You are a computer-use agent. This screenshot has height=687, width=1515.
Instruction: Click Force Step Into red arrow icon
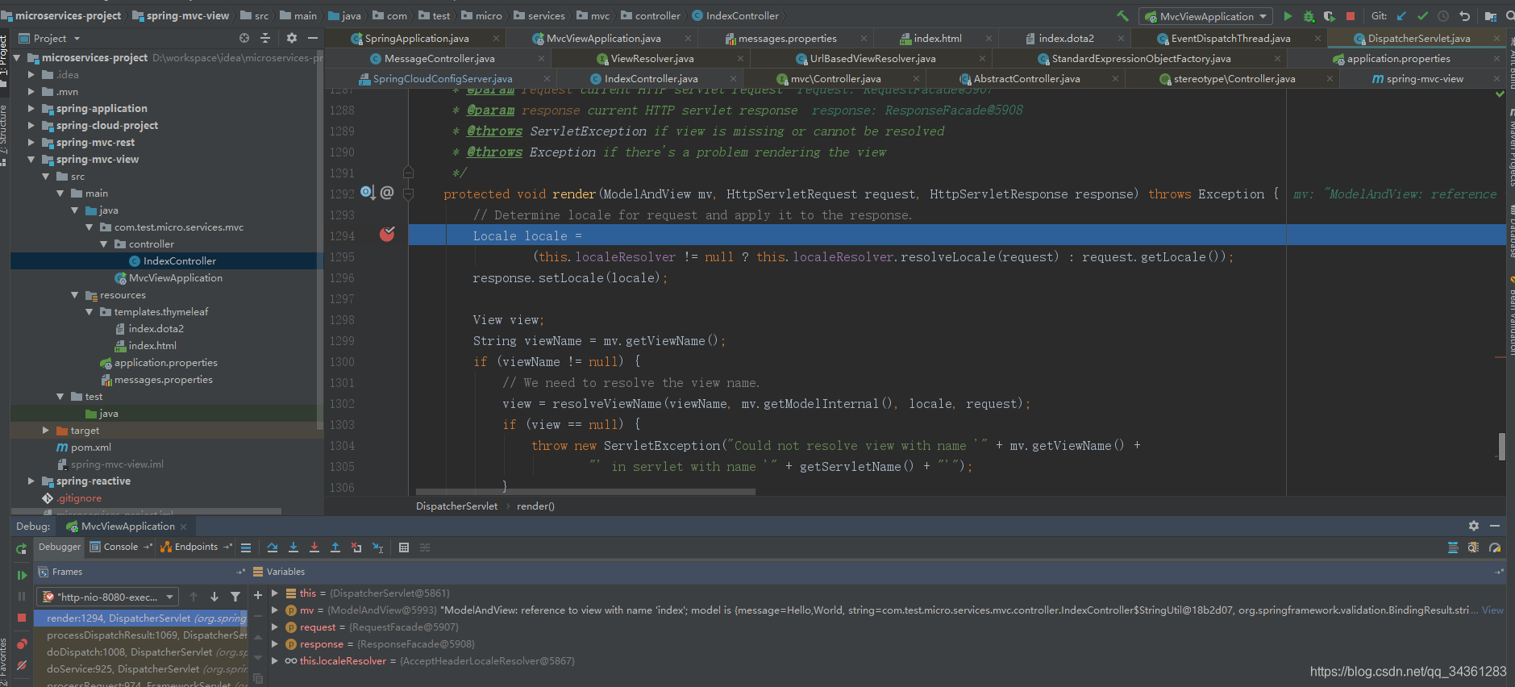(314, 548)
